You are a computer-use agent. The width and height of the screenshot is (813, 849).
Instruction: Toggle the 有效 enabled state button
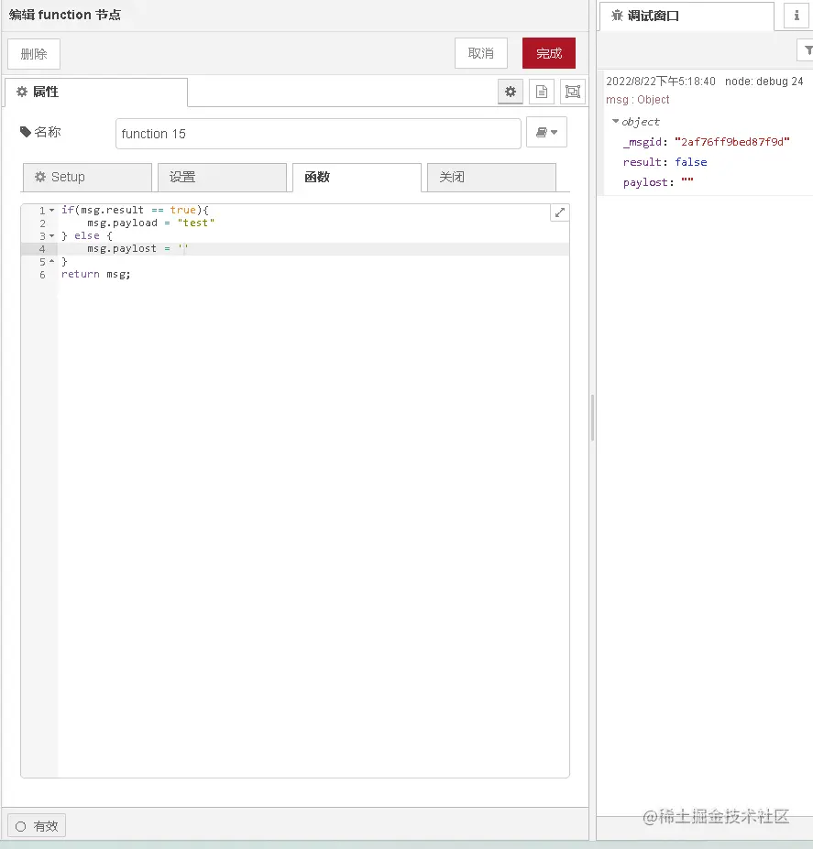point(37,826)
